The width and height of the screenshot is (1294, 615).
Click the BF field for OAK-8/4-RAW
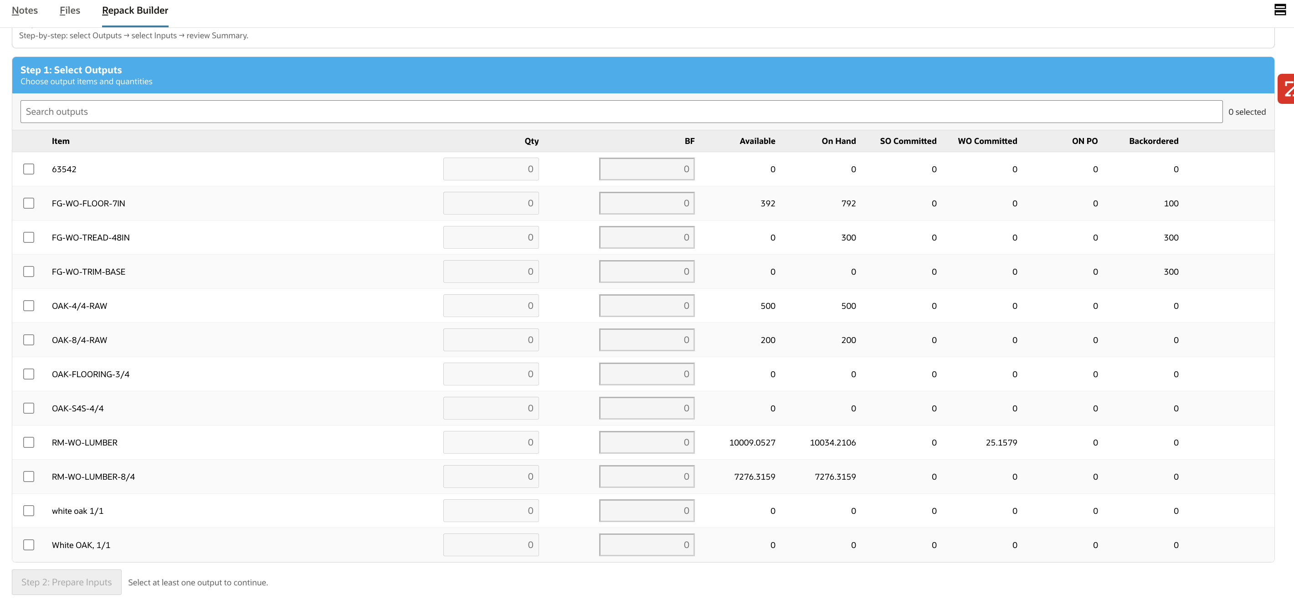[x=647, y=340]
